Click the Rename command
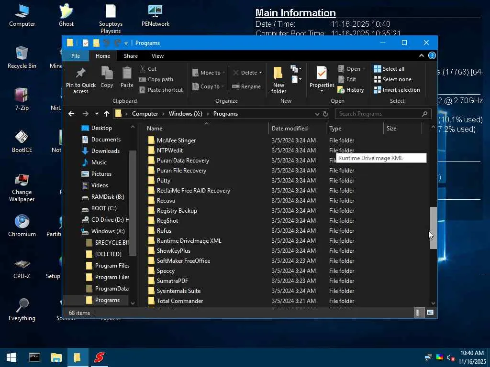 [x=246, y=86]
